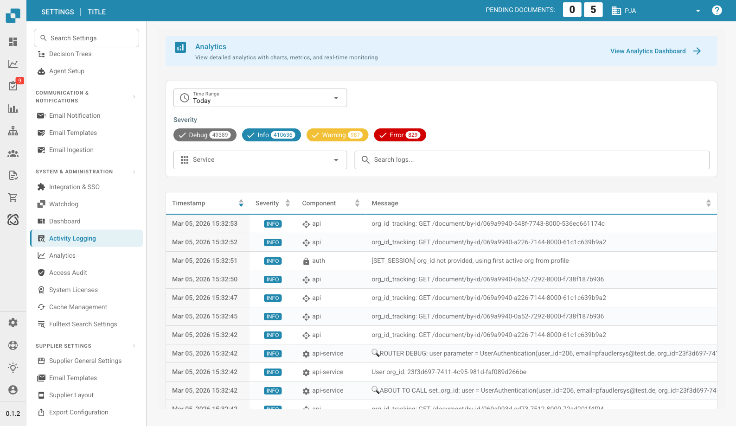This screenshot has height=426, width=736.
Task: Open the dashboard grid icon in the left rail
Action: pos(13,42)
